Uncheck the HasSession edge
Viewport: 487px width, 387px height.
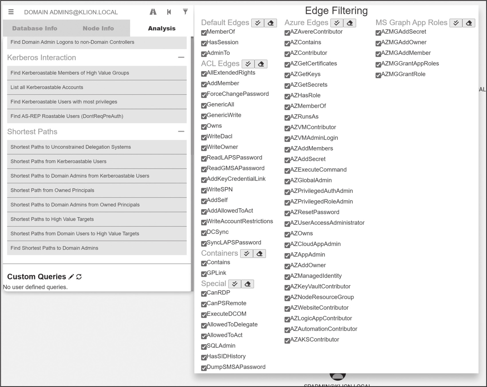click(204, 43)
